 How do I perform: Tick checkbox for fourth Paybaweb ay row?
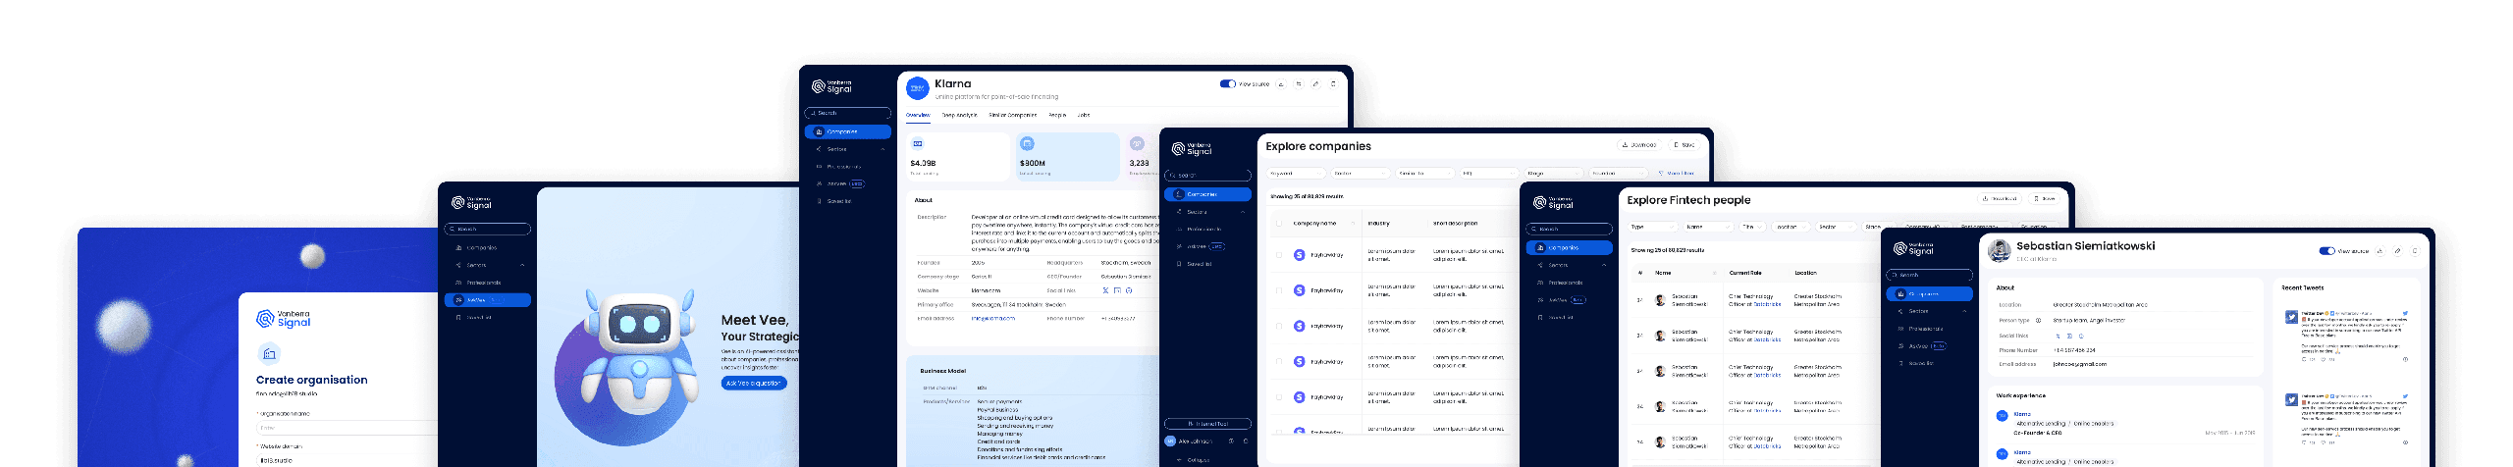(x=1278, y=362)
